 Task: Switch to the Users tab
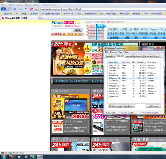pyautogui.click(x=156, y=56)
